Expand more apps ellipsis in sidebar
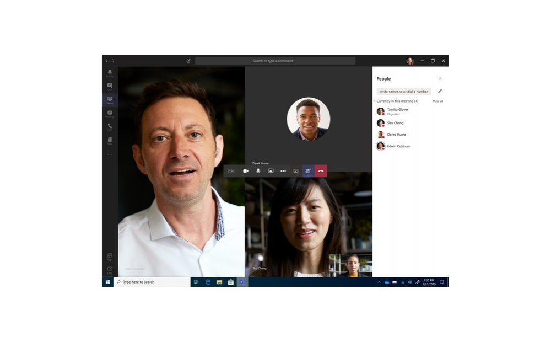 click(x=110, y=154)
